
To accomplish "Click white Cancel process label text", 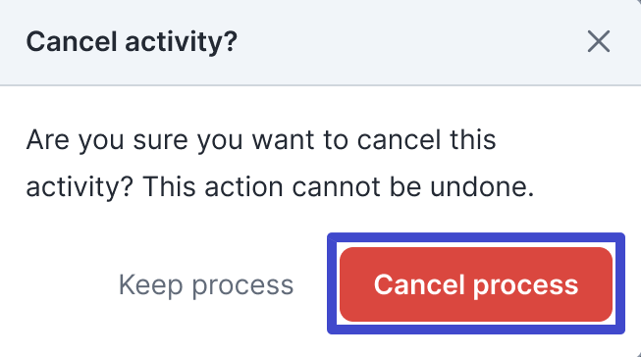I will (476, 285).
